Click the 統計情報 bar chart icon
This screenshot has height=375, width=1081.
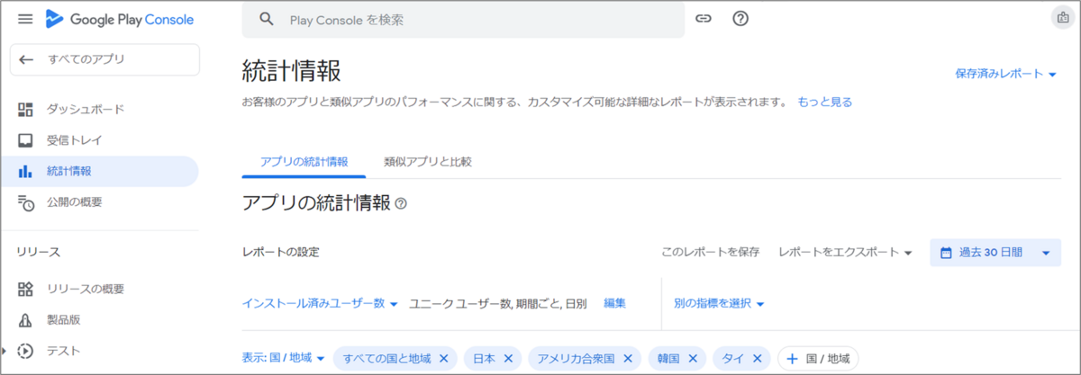tap(26, 171)
